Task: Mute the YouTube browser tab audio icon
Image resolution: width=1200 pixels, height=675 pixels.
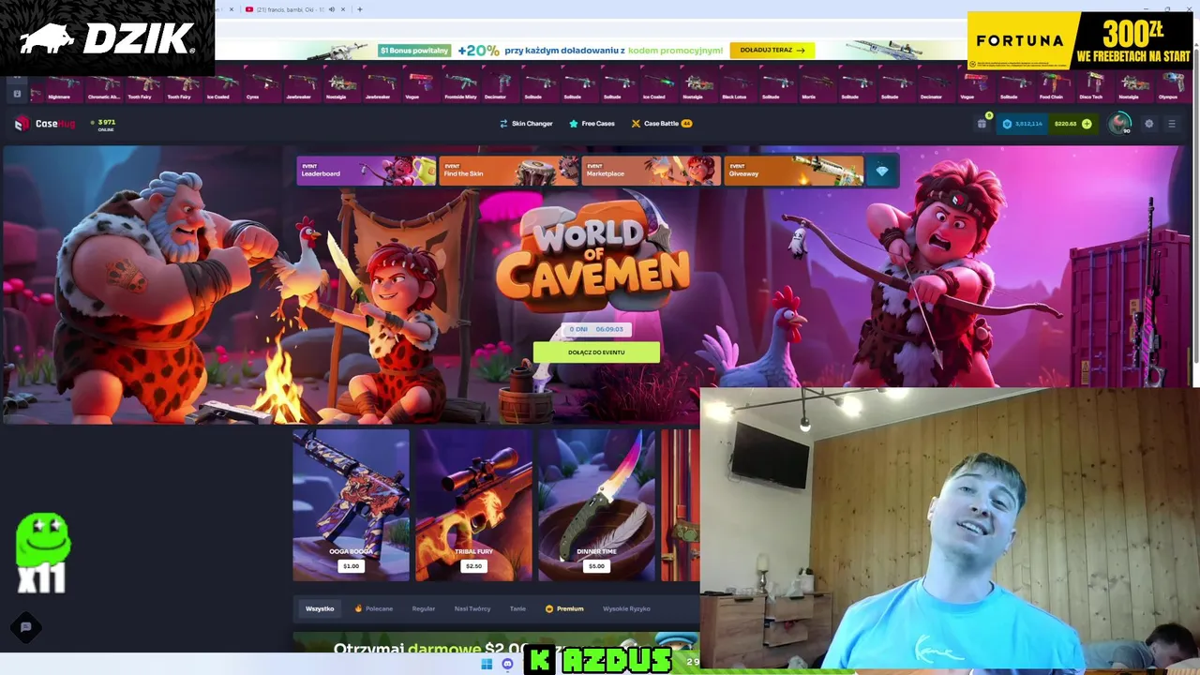Action: pyautogui.click(x=331, y=9)
